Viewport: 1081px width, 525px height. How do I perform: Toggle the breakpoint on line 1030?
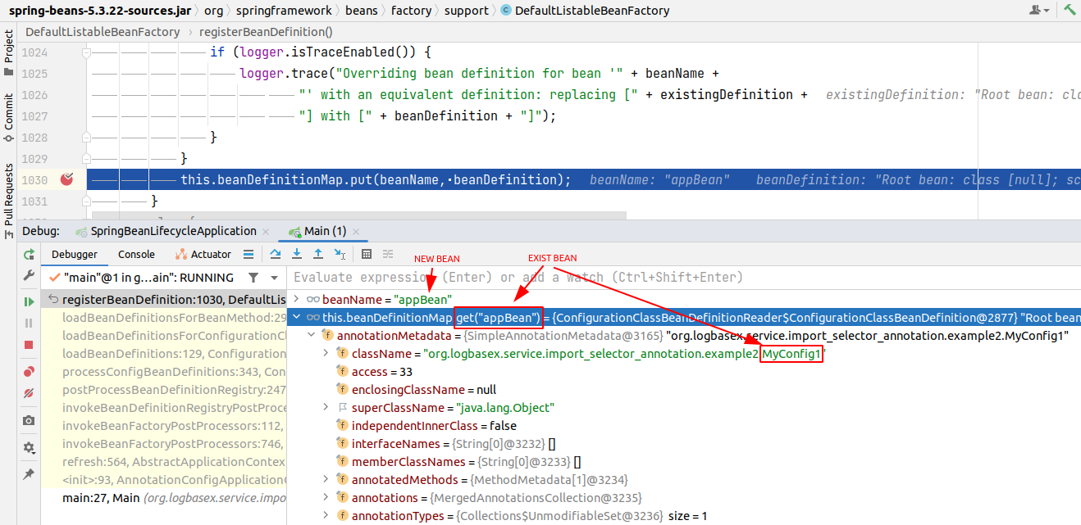[x=67, y=179]
